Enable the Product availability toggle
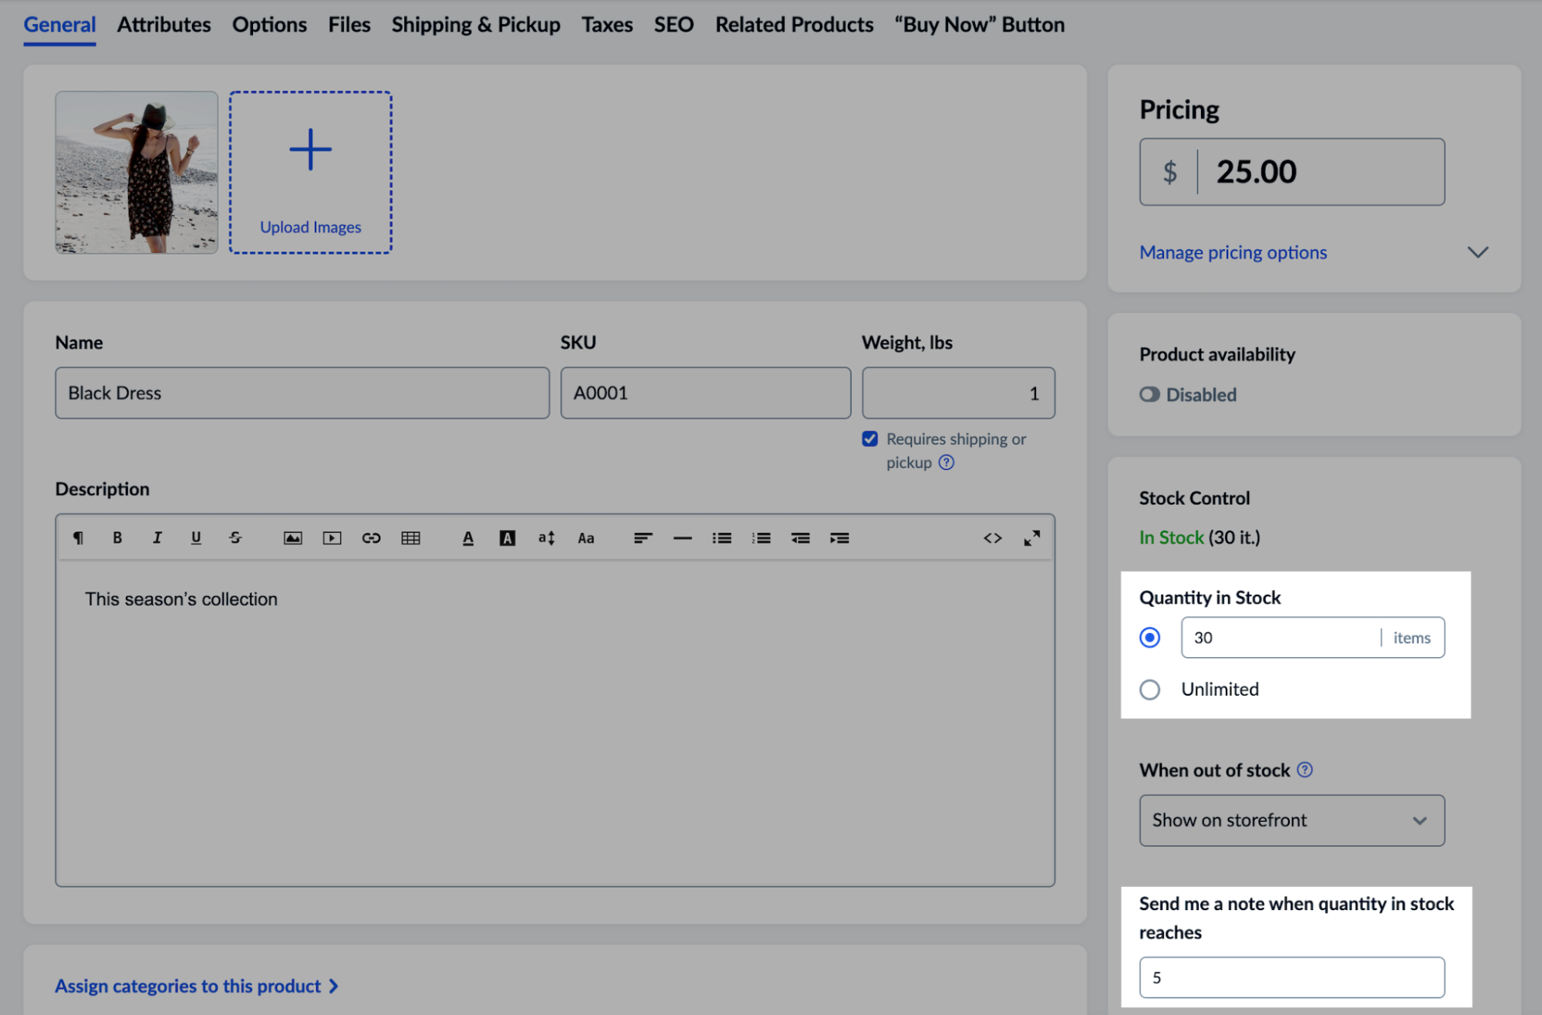 [1149, 394]
